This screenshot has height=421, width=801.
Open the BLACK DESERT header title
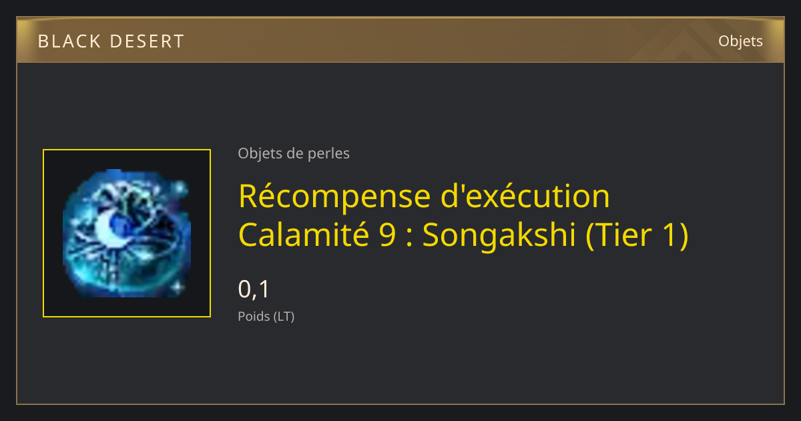(111, 41)
